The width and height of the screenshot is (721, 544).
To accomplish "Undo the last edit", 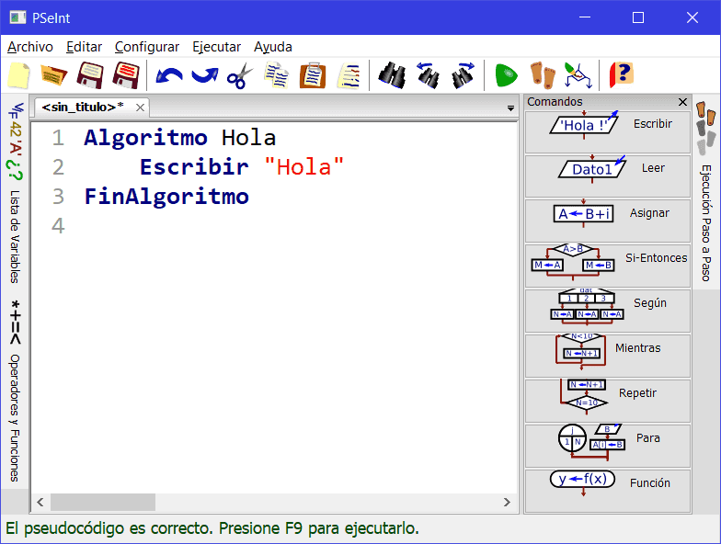I will (169, 75).
